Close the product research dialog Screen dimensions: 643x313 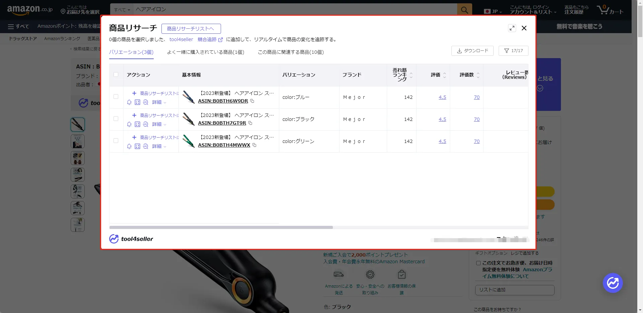pyautogui.click(x=524, y=28)
